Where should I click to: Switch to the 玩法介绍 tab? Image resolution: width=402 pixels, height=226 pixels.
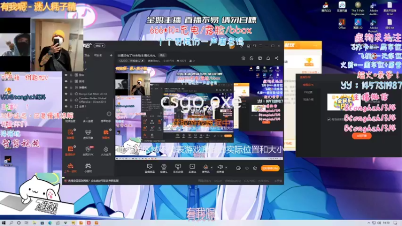[308, 99]
